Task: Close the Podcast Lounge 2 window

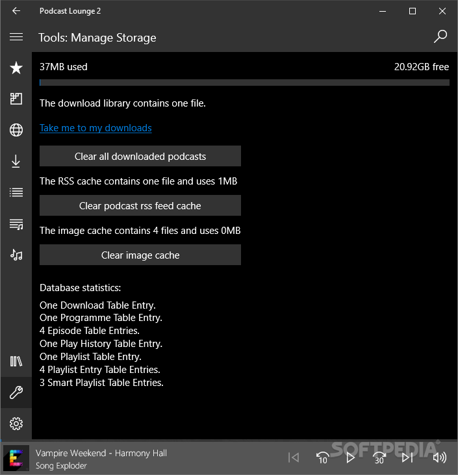Action: 442,11
